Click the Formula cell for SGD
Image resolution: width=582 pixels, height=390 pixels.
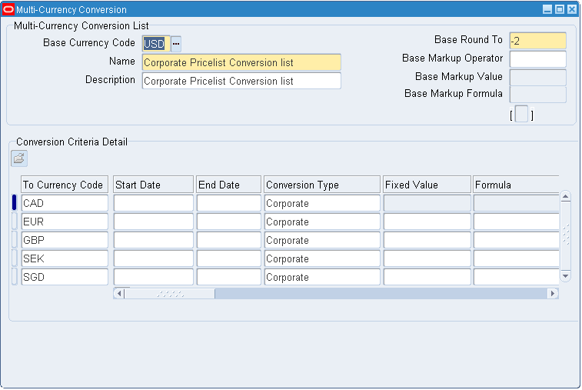(517, 277)
